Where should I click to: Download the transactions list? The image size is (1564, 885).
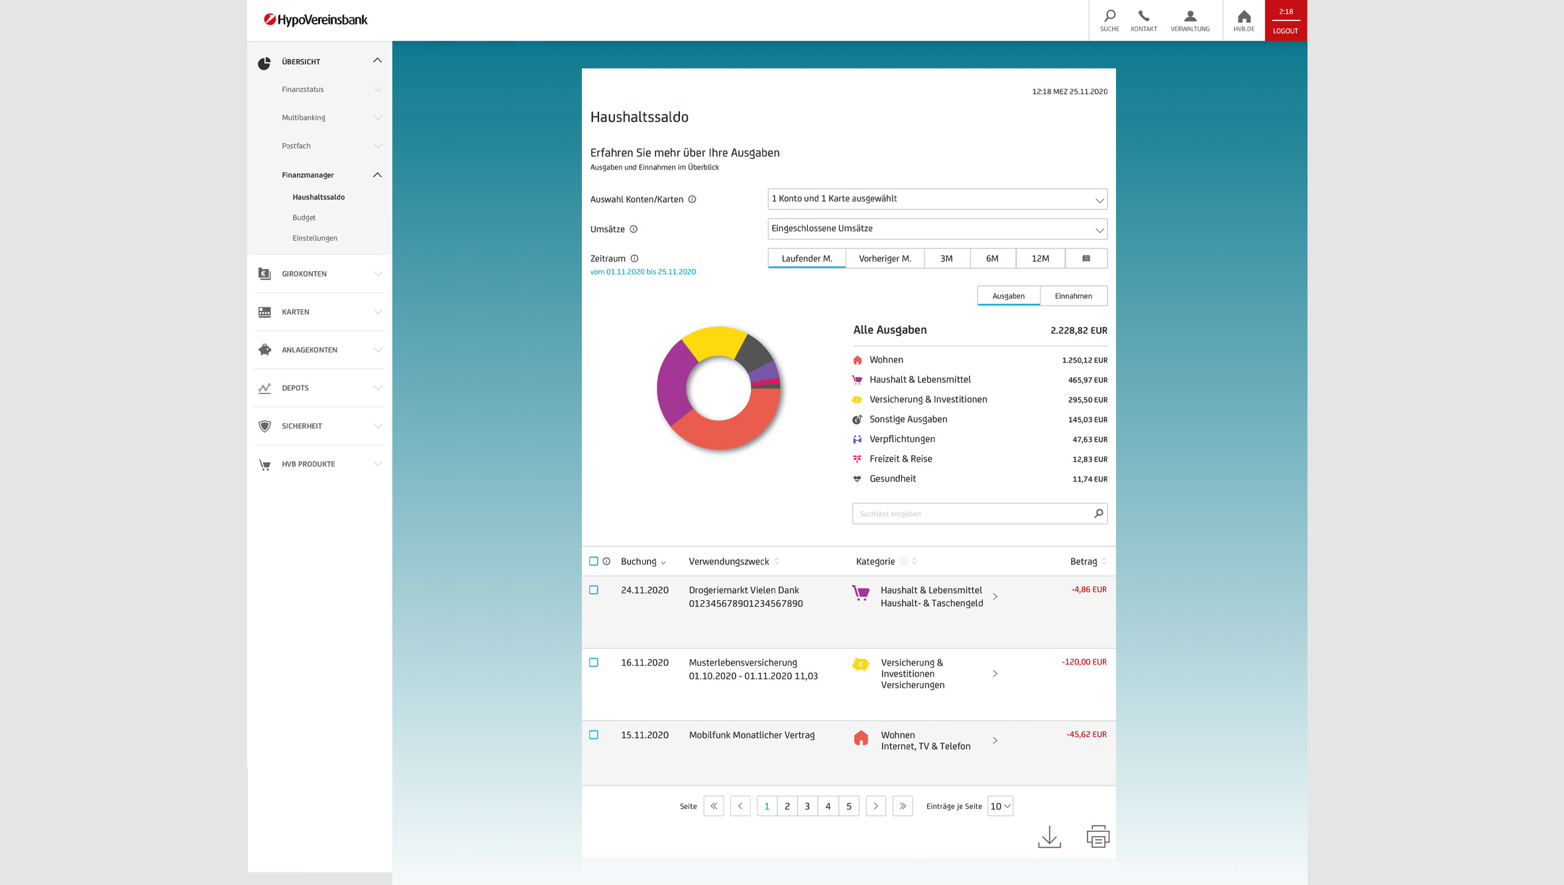[x=1049, y=837]
